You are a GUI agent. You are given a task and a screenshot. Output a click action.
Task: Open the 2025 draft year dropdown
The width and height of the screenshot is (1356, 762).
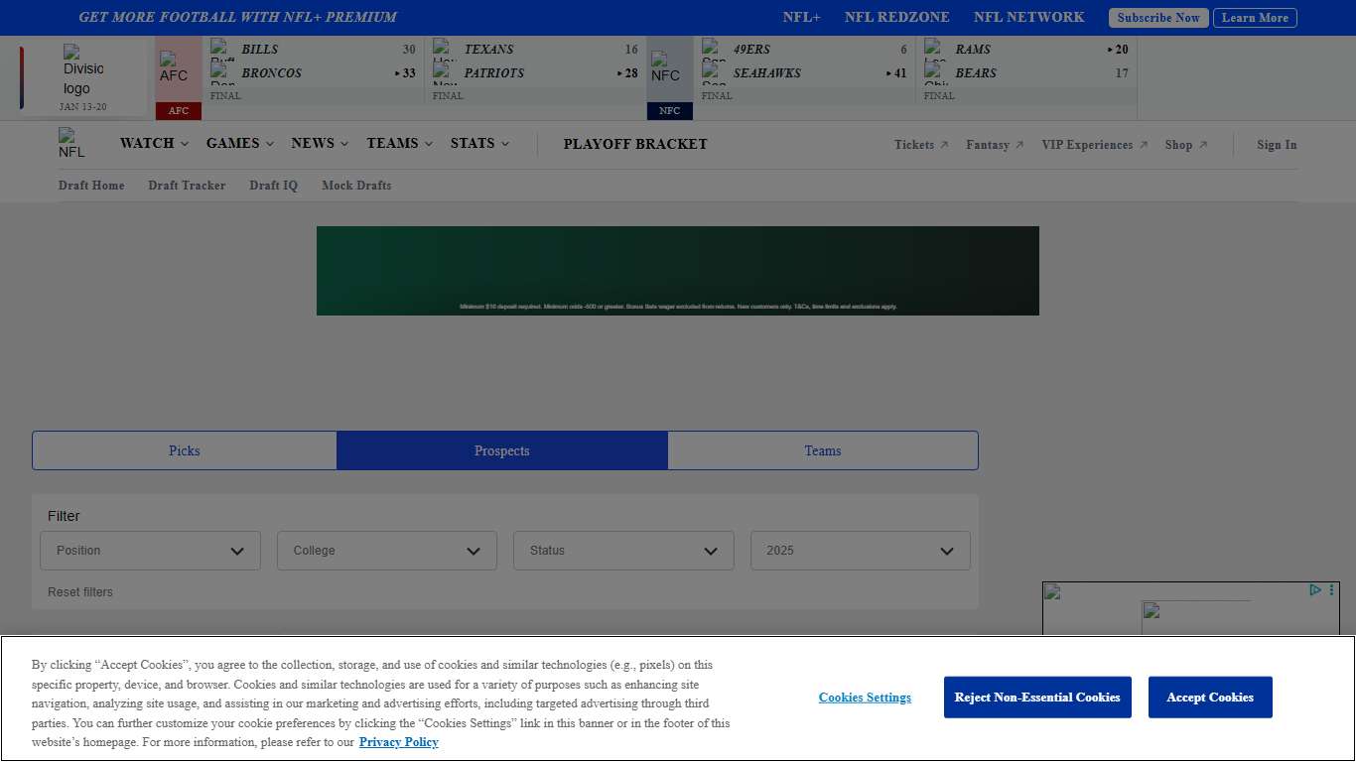coord(860,551)
